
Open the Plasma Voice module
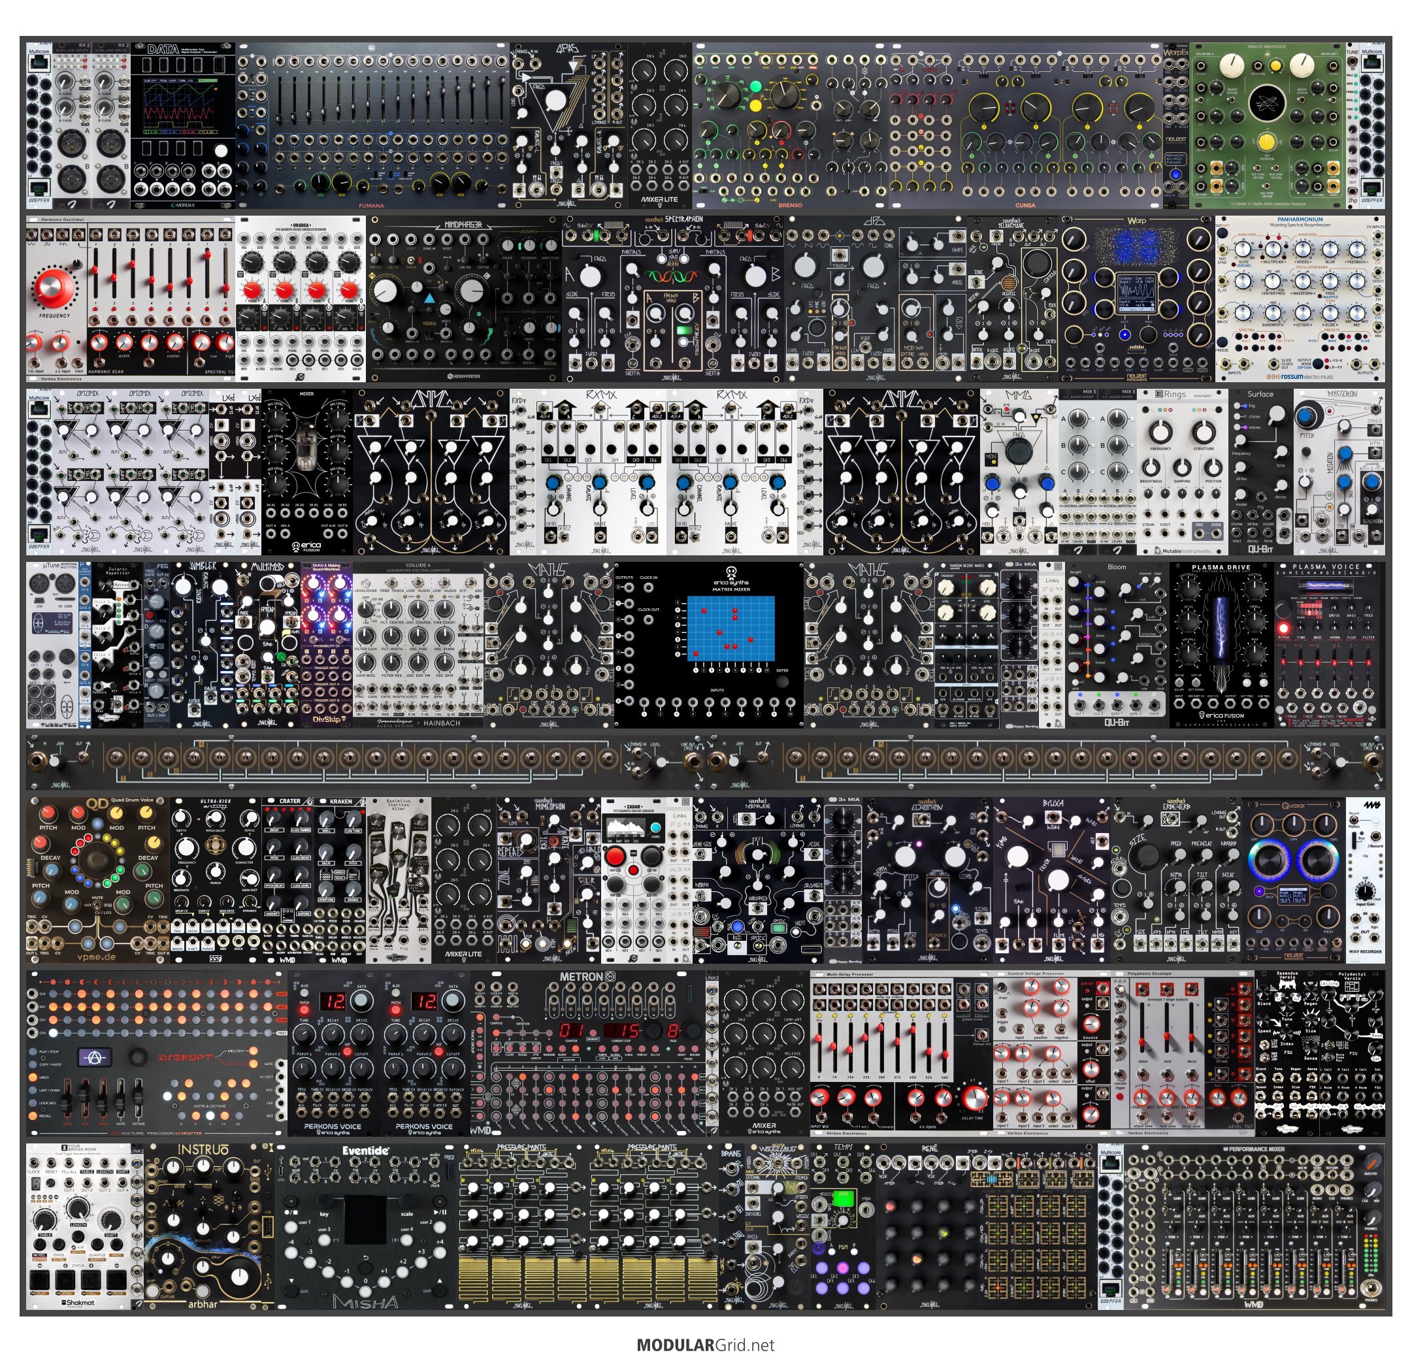[x=1330, y=646]
